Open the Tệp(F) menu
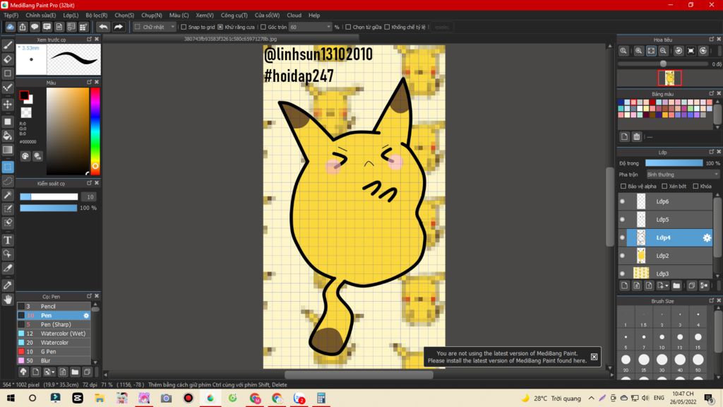The height and width of the screenshot is (407, 723). click(x=11, y=16)
